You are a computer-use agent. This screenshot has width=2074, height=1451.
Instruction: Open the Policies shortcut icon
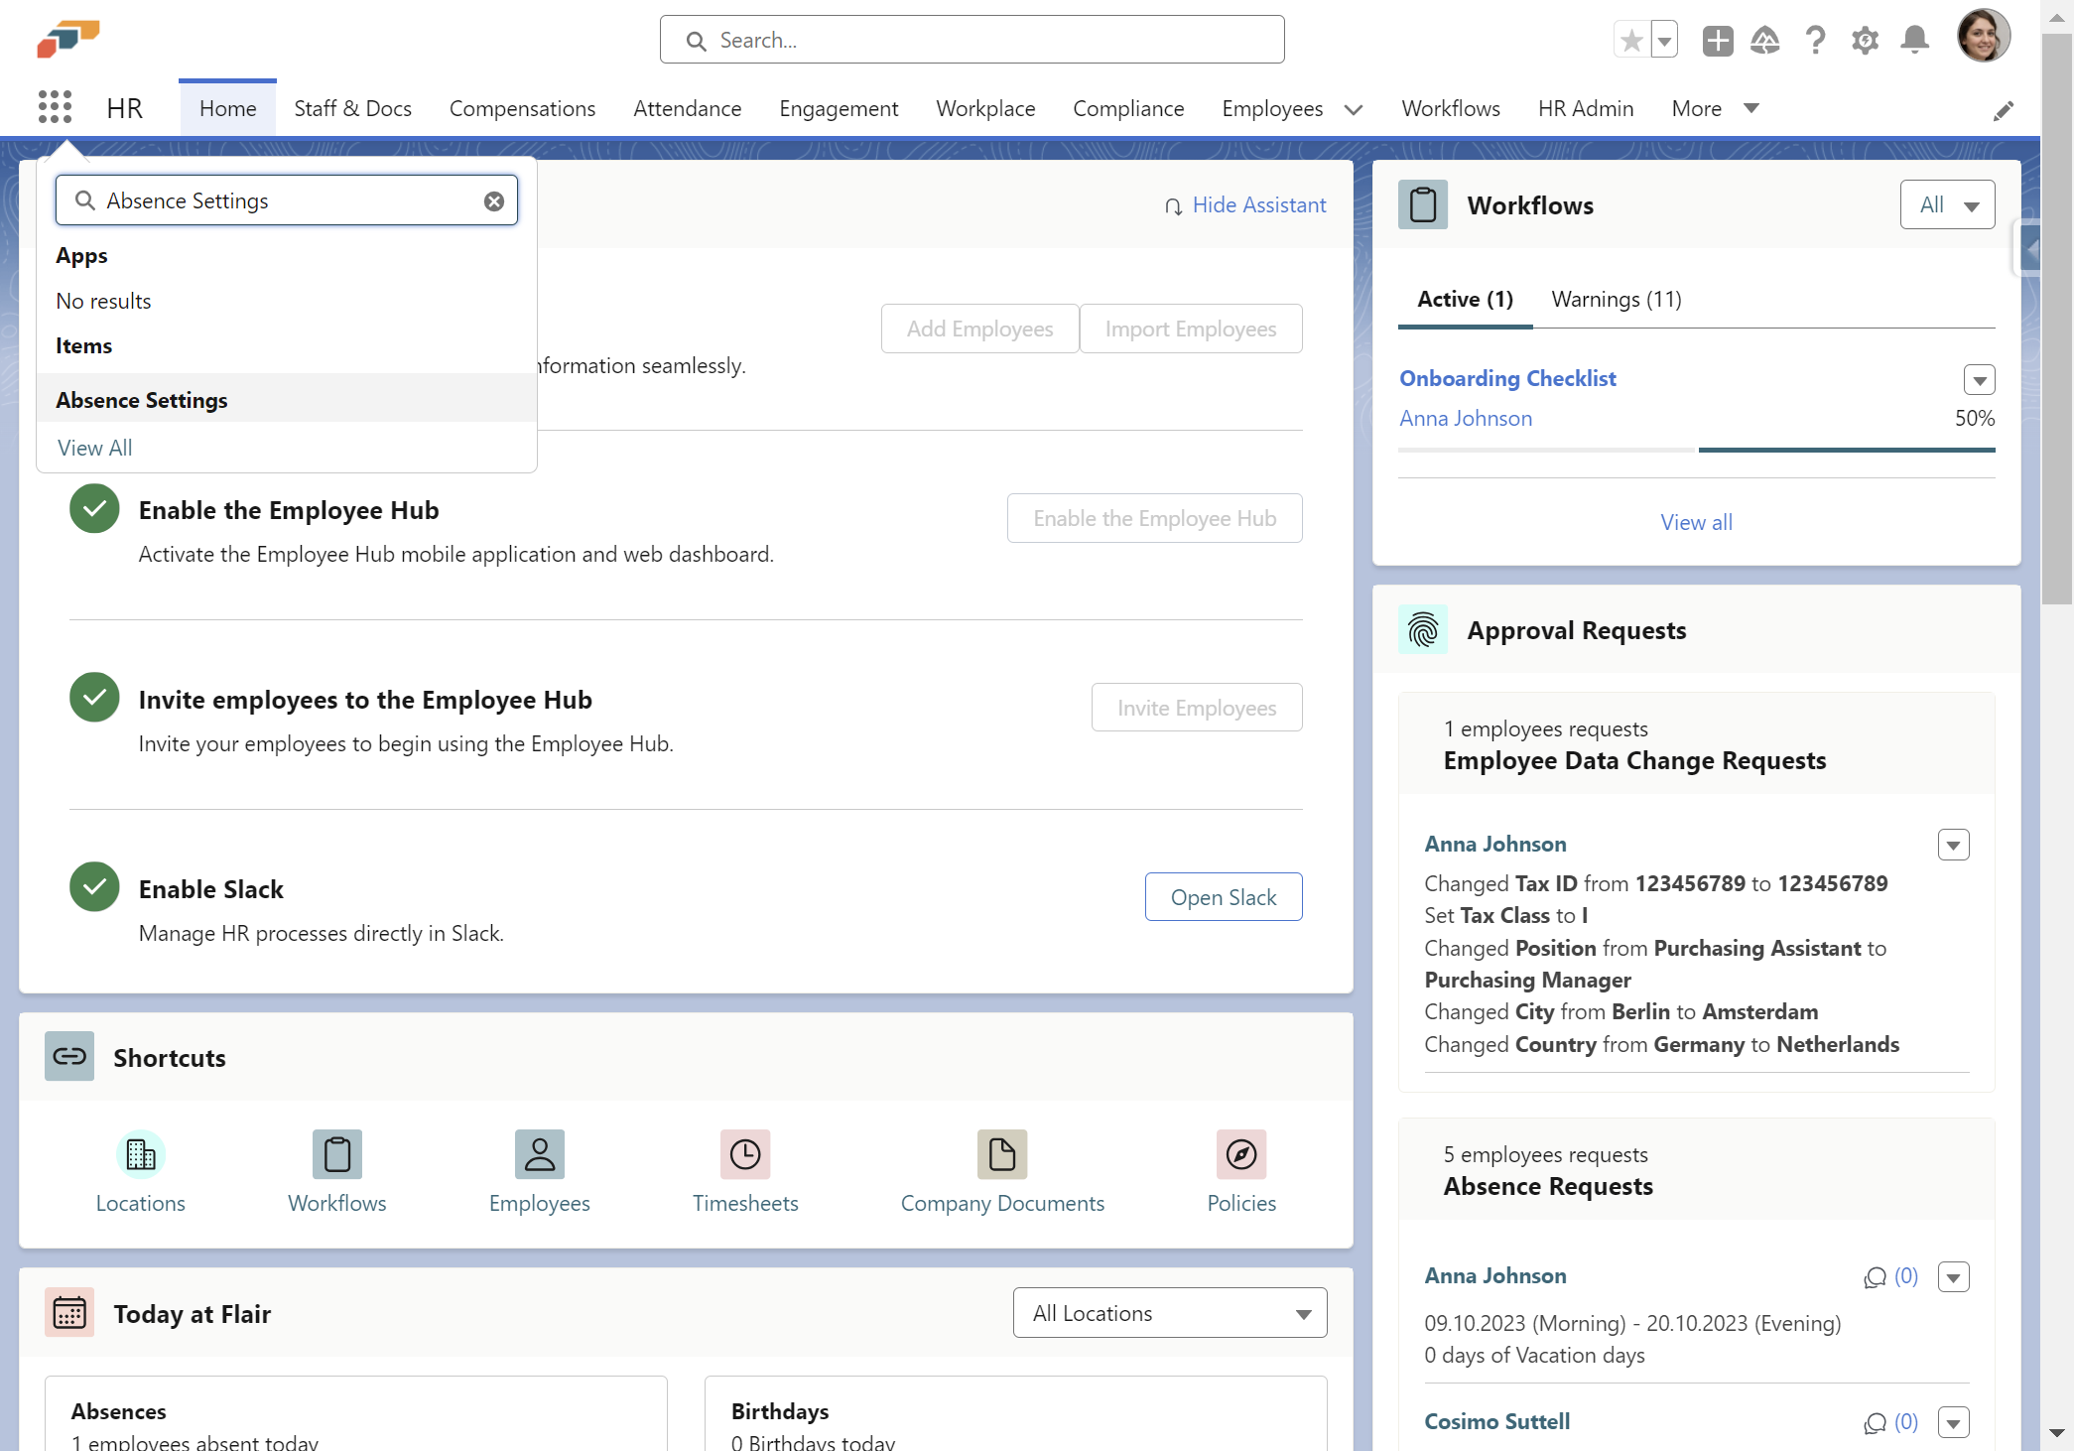pos(1240,1154)
